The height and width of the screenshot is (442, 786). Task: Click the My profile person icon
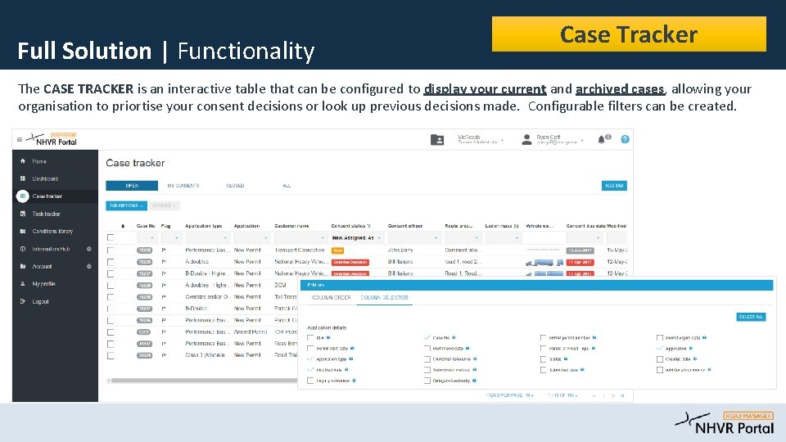coord(23,284)
